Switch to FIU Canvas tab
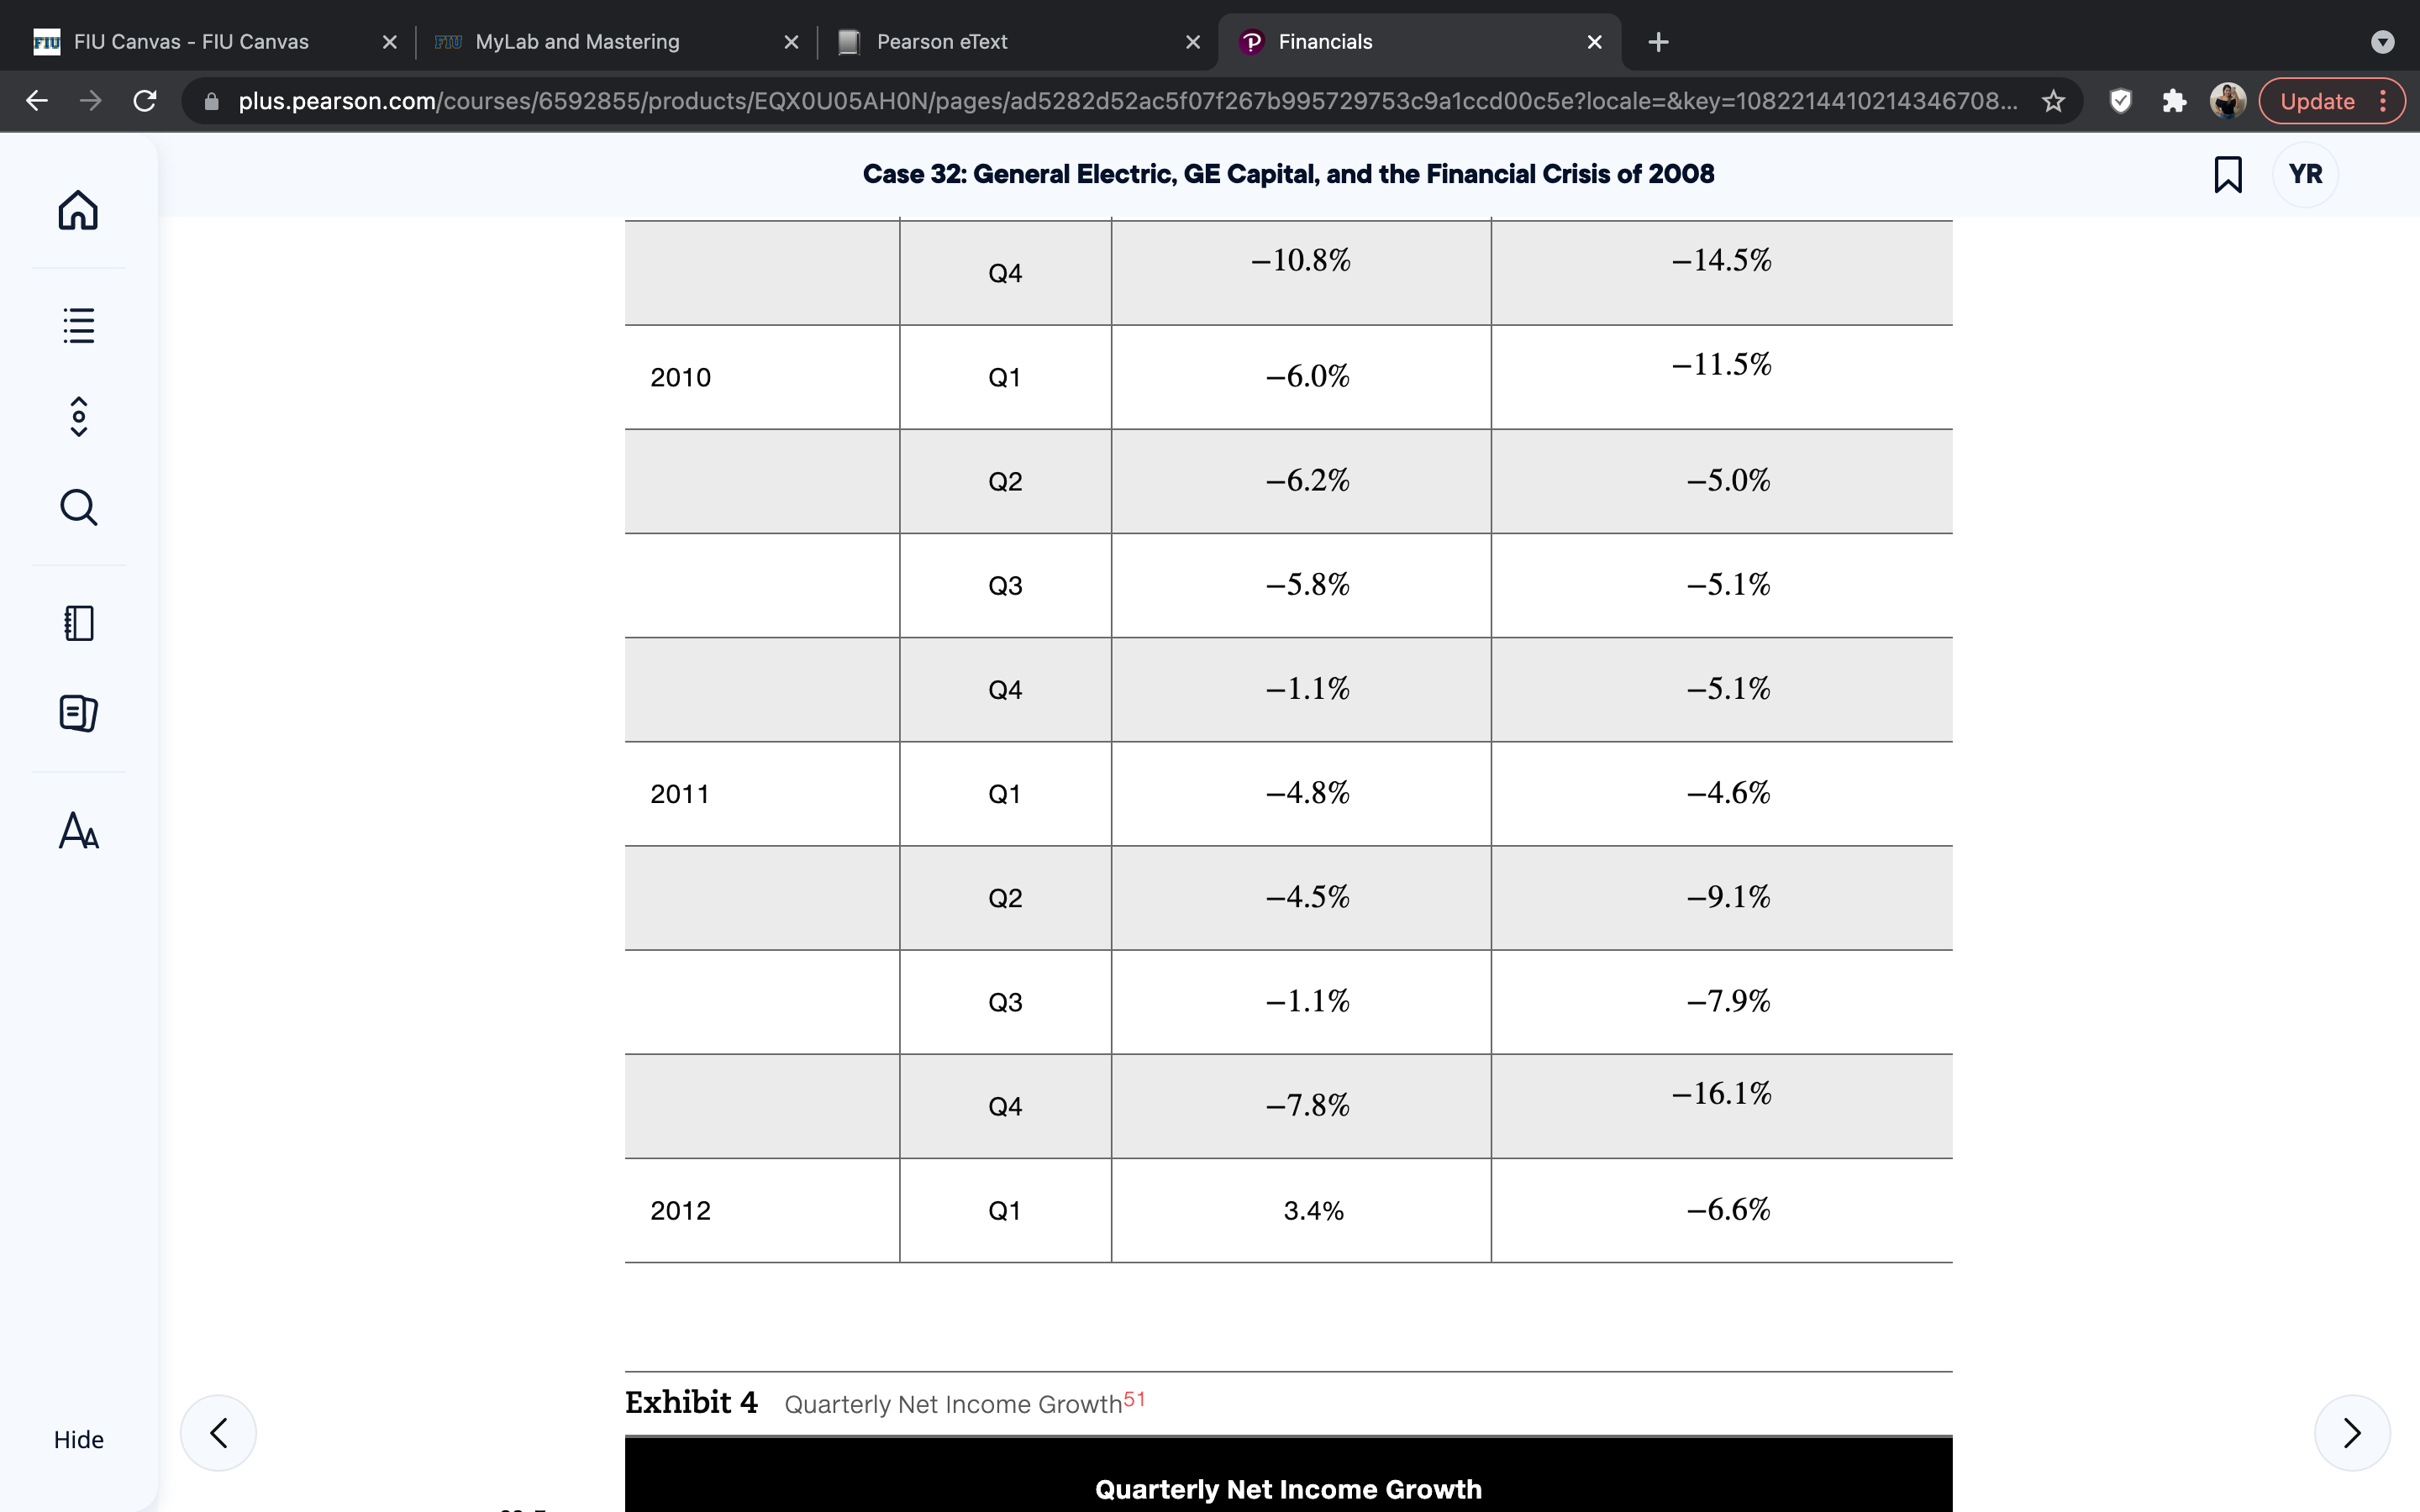This screenshot has height=1512, width=2420. tap(190, 42)
